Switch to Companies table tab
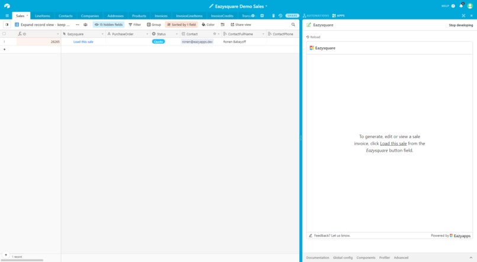This screenshot has height=262, width=477. 90,16
